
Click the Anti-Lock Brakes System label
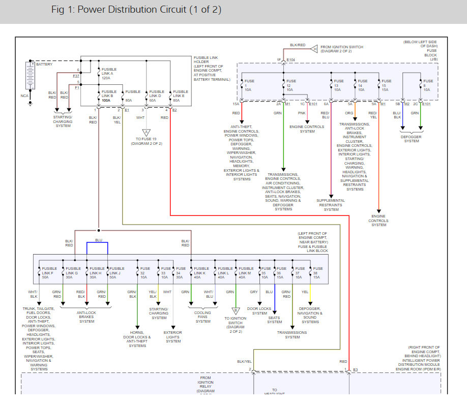(x=86, y=317)
